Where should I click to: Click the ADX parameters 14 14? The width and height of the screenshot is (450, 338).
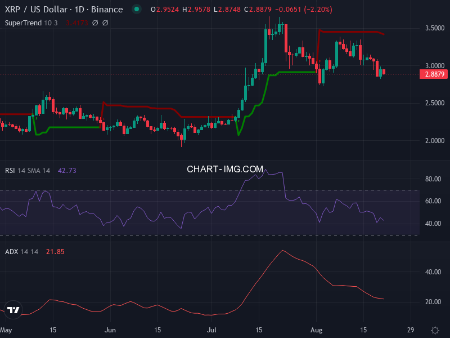tap(29, 252)
